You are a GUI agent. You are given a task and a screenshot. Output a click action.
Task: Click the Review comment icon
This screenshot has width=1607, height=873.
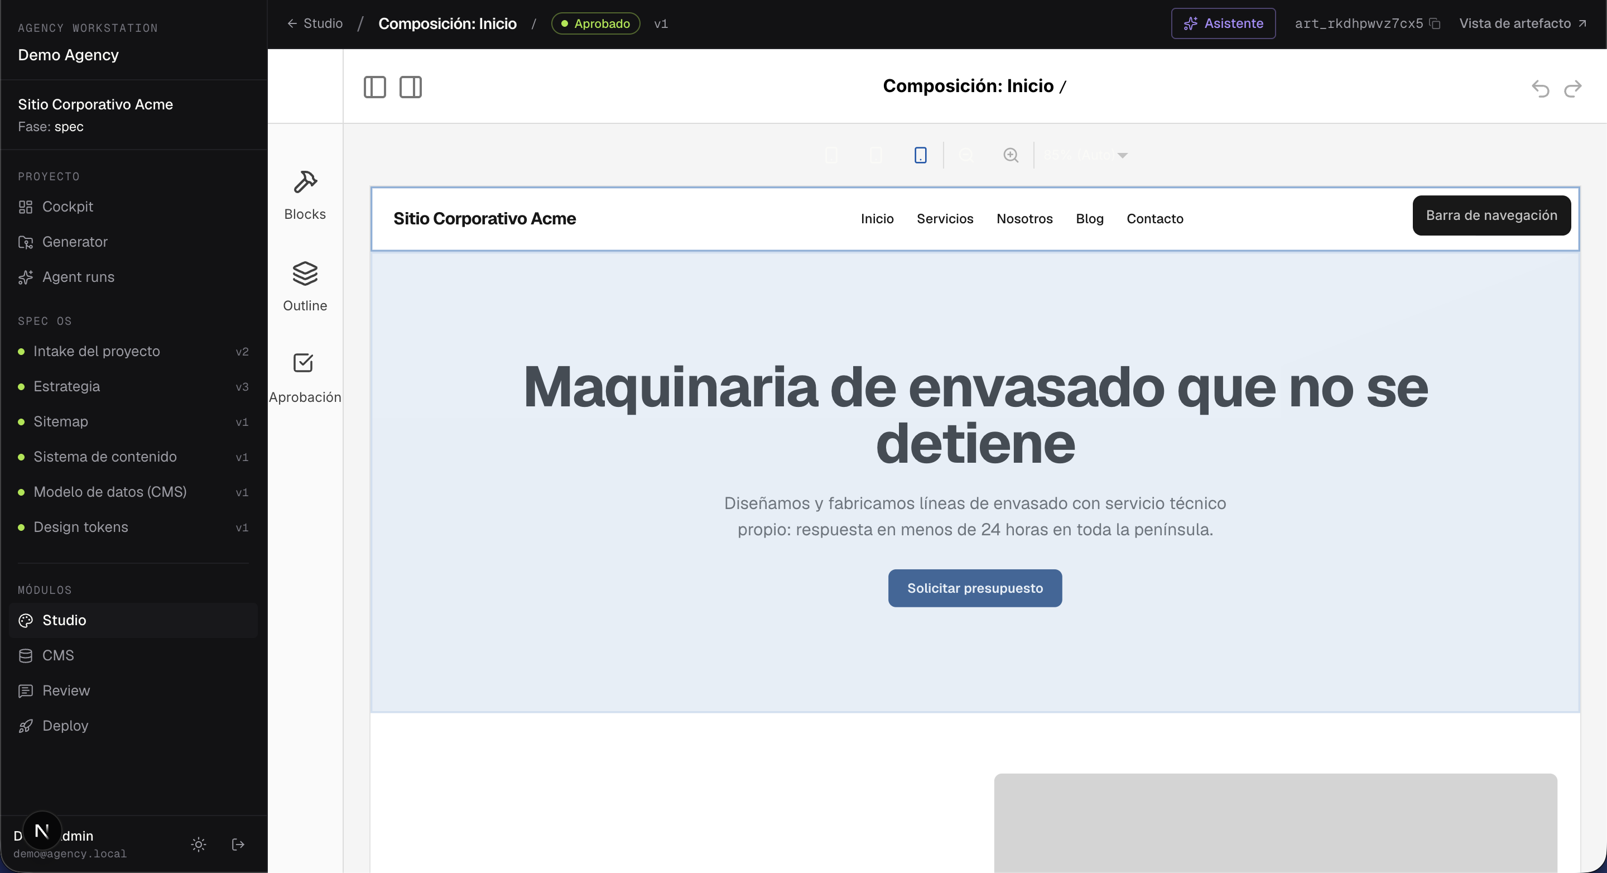click(x=26, y=691)
